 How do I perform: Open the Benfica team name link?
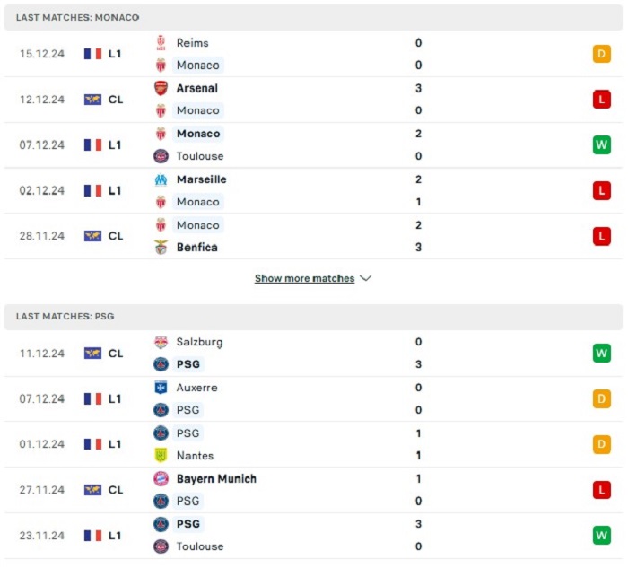click(x=197, y=247)
